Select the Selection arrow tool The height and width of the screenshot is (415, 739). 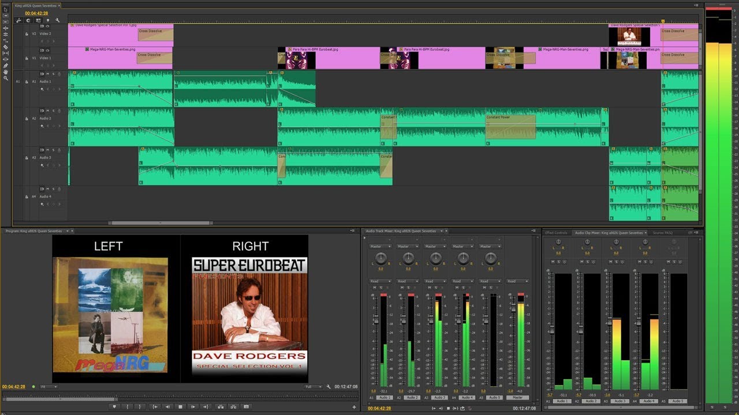point(6,9)
